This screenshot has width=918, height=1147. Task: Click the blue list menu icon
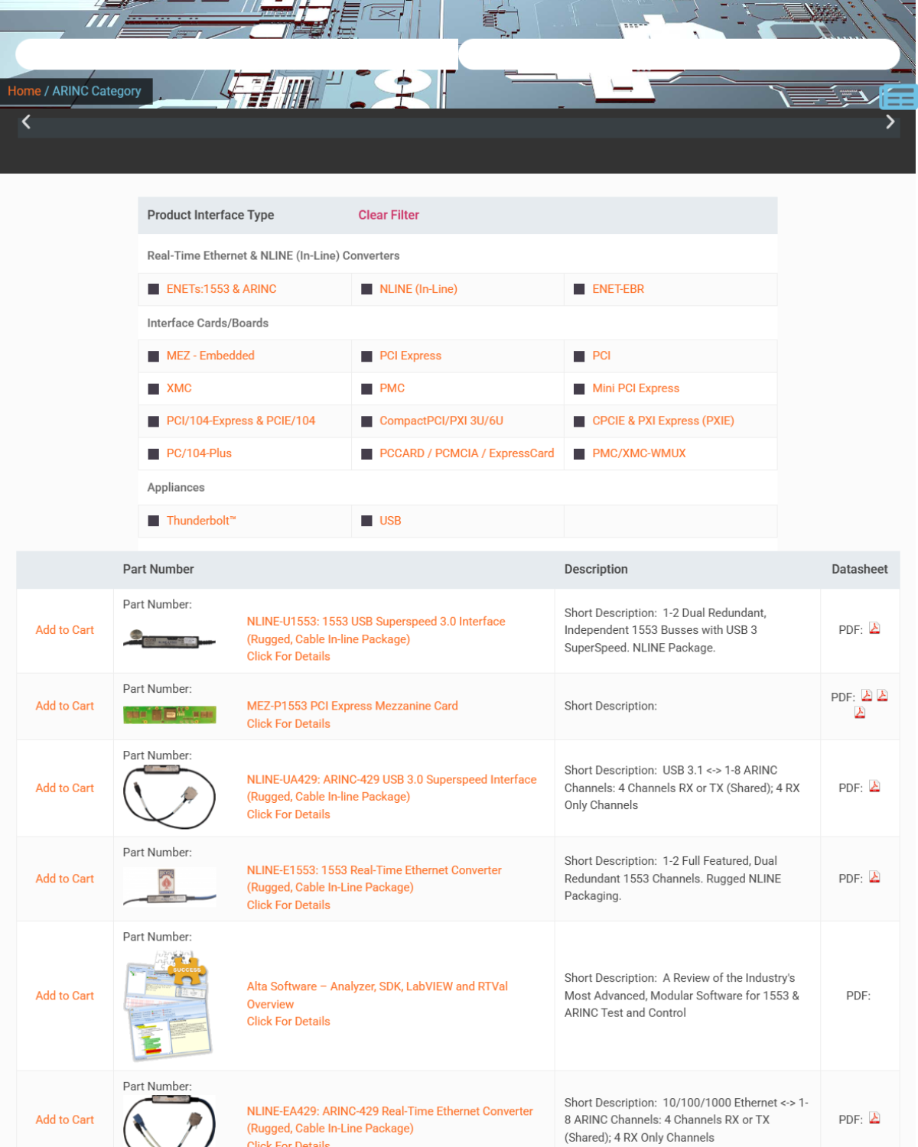pyautogui.click(x=898, y=97)
